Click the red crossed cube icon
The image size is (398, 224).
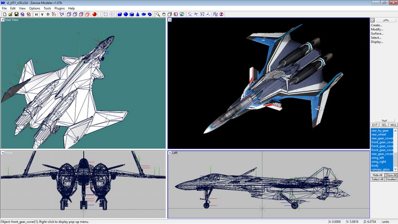coord(88,14)
